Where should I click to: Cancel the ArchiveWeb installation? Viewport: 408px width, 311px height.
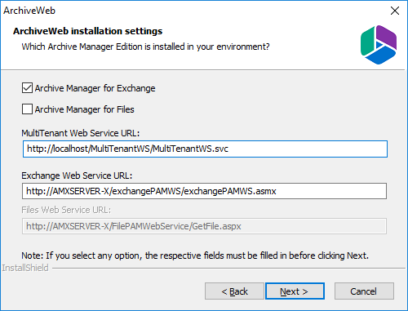point(364,291)
